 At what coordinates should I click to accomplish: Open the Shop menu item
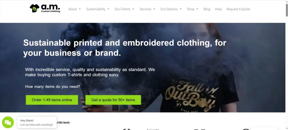coord(190,9)
